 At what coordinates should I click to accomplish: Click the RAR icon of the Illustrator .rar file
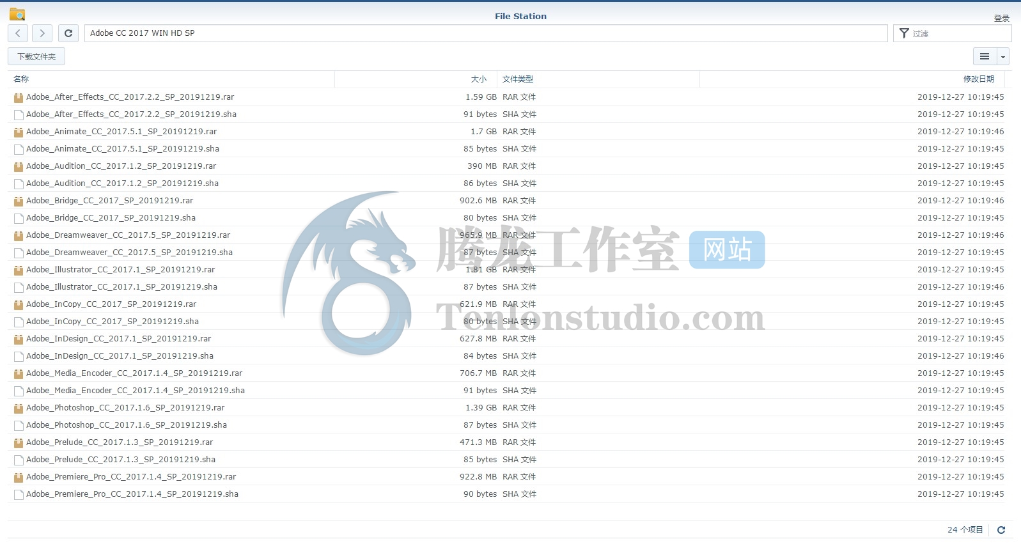[19, 270]
